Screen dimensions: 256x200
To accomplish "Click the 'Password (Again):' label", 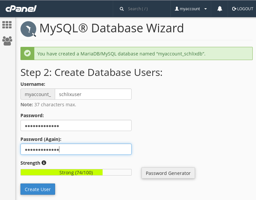I will tap(41, 139).
